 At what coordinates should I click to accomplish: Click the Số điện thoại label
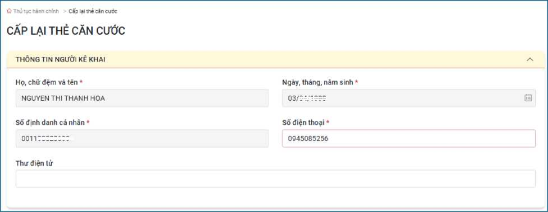[x=303, y=123]
